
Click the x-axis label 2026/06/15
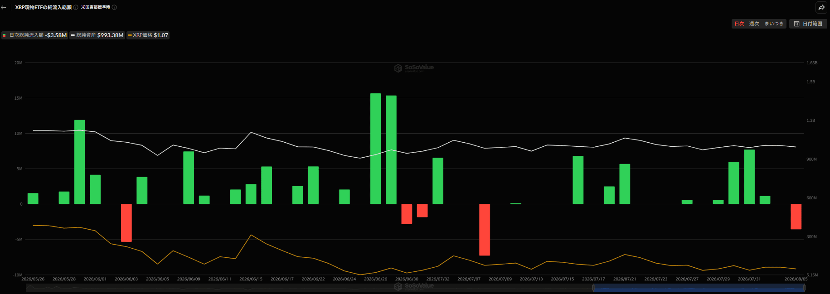pyautogui.click(x=251, y=279)
